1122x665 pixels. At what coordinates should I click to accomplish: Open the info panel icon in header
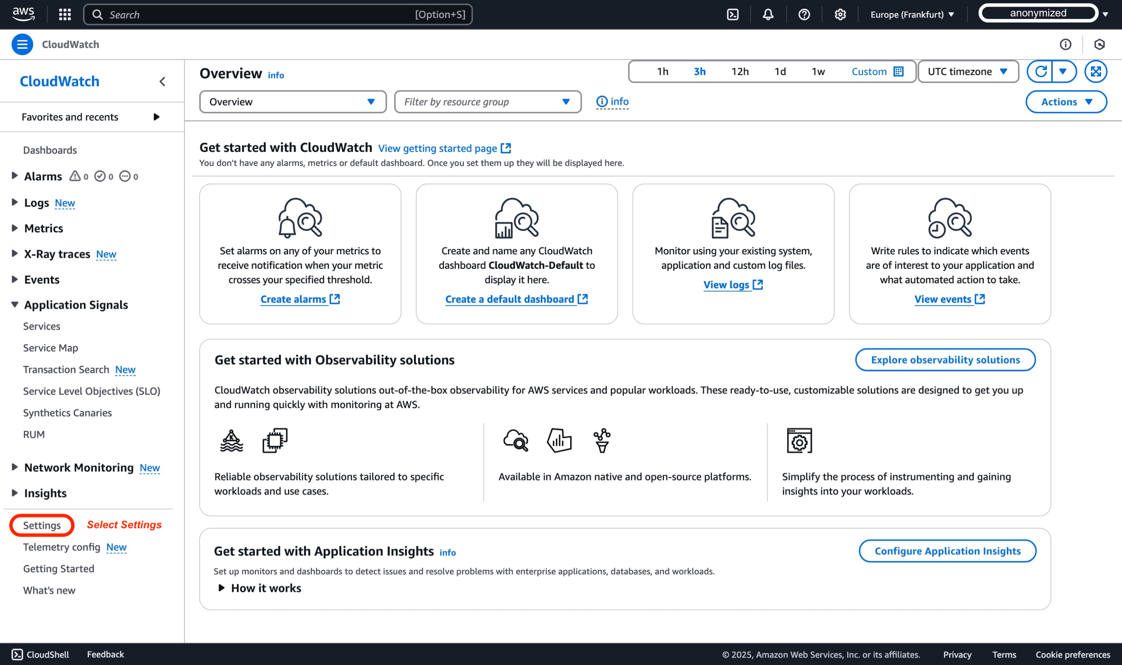[x=1066, y=44]
